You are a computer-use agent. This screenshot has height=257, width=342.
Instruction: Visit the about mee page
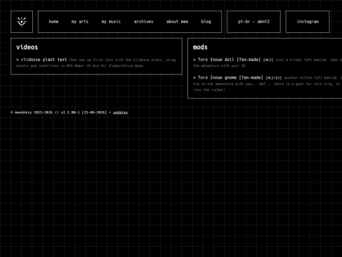point(177,22)
